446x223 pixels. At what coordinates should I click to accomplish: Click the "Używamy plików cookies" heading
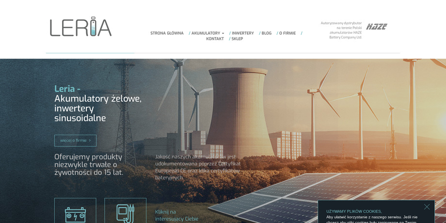(x=354, y=211)
